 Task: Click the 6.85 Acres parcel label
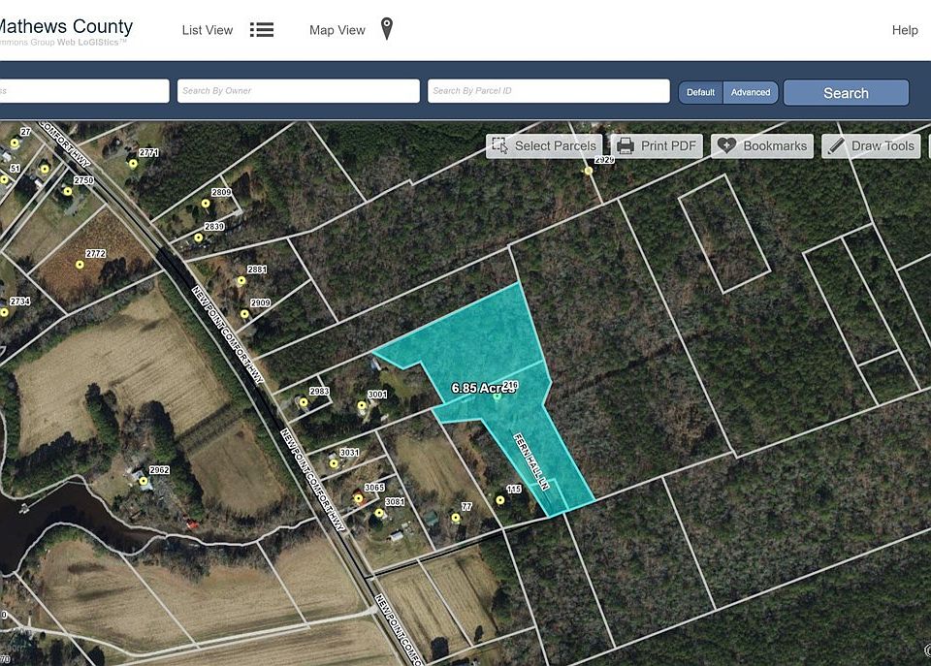tap(483, 388)
